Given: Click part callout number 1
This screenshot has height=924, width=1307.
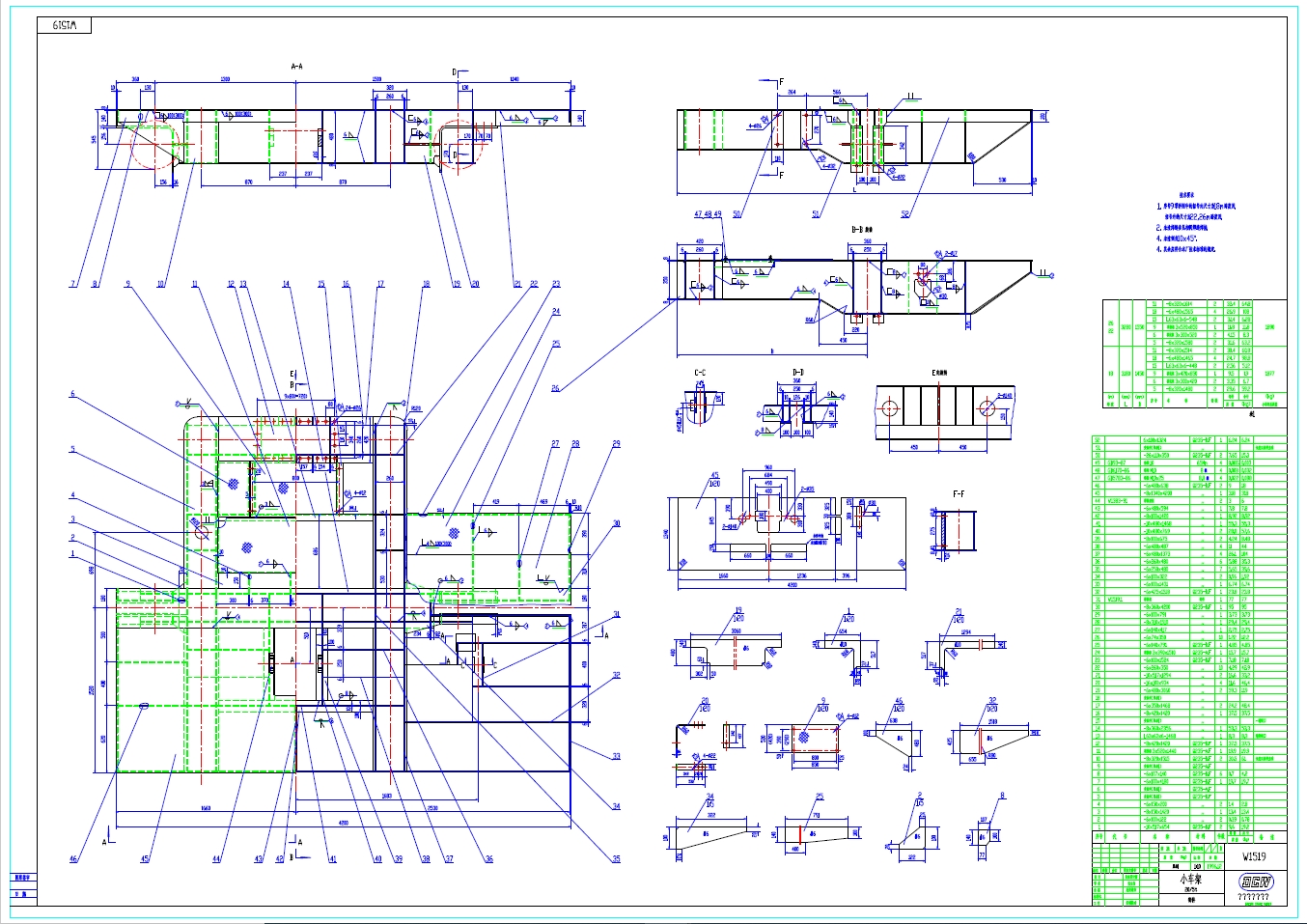Looking at the screenshot, I should click(x=72, y=554).
